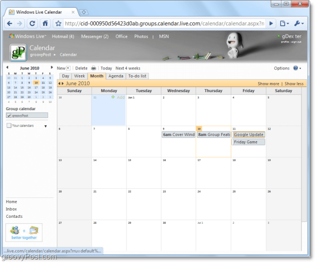
Task: Switch to the Week tab
Action: [80, 76]
